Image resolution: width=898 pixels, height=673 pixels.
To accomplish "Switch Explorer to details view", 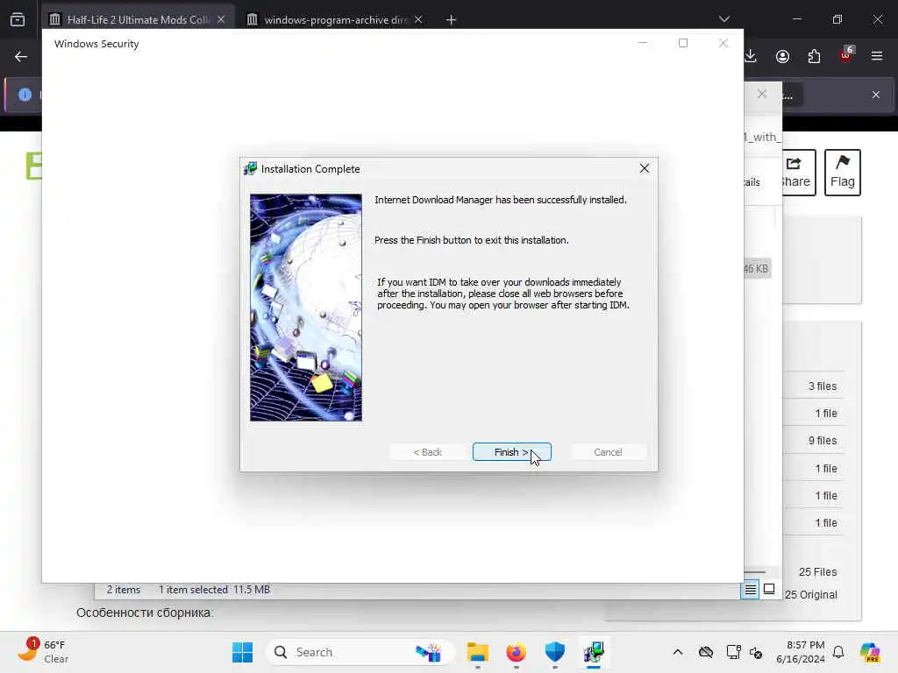I will pyautogui.click(x=751, y=590).
